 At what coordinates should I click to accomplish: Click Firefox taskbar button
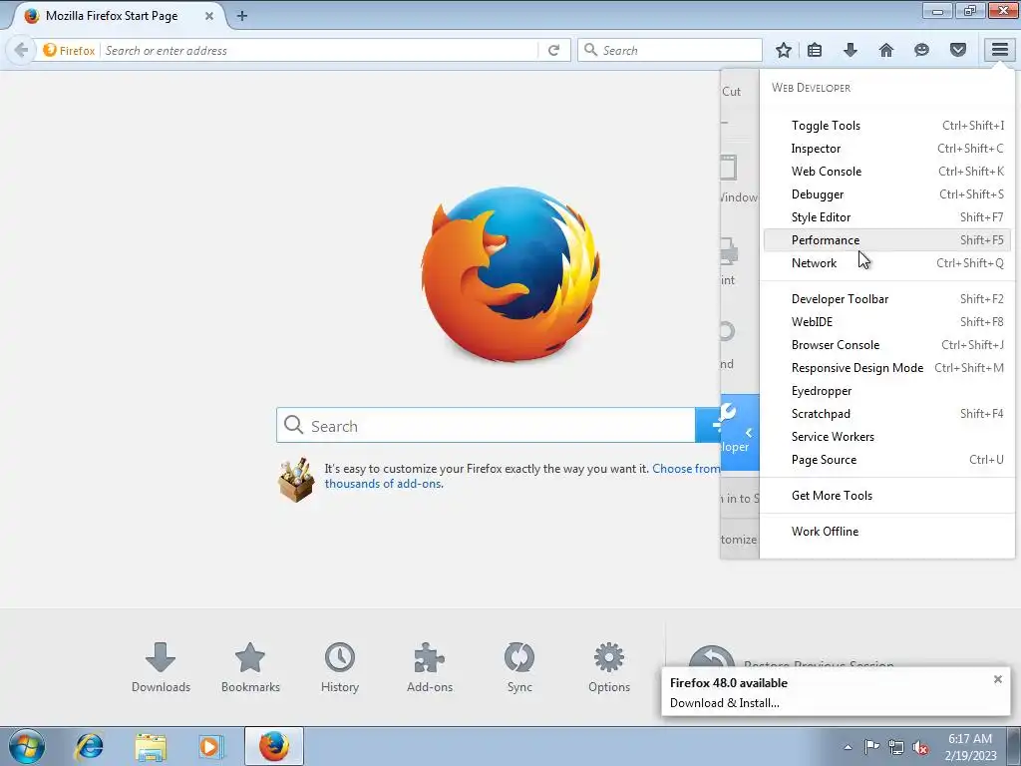[274, 746]
